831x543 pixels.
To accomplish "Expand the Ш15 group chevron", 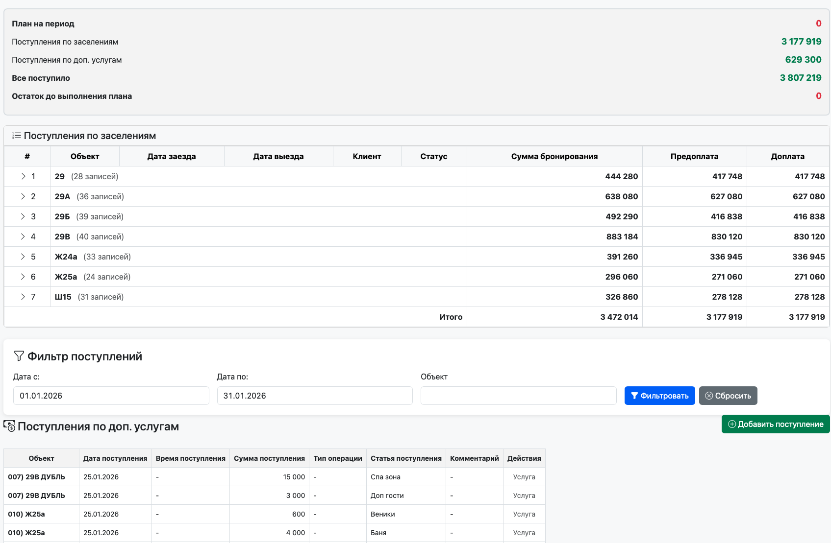I will point(23,297).
